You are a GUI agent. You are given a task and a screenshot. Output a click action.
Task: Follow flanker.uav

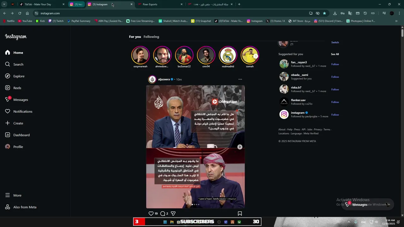[335, 102]
